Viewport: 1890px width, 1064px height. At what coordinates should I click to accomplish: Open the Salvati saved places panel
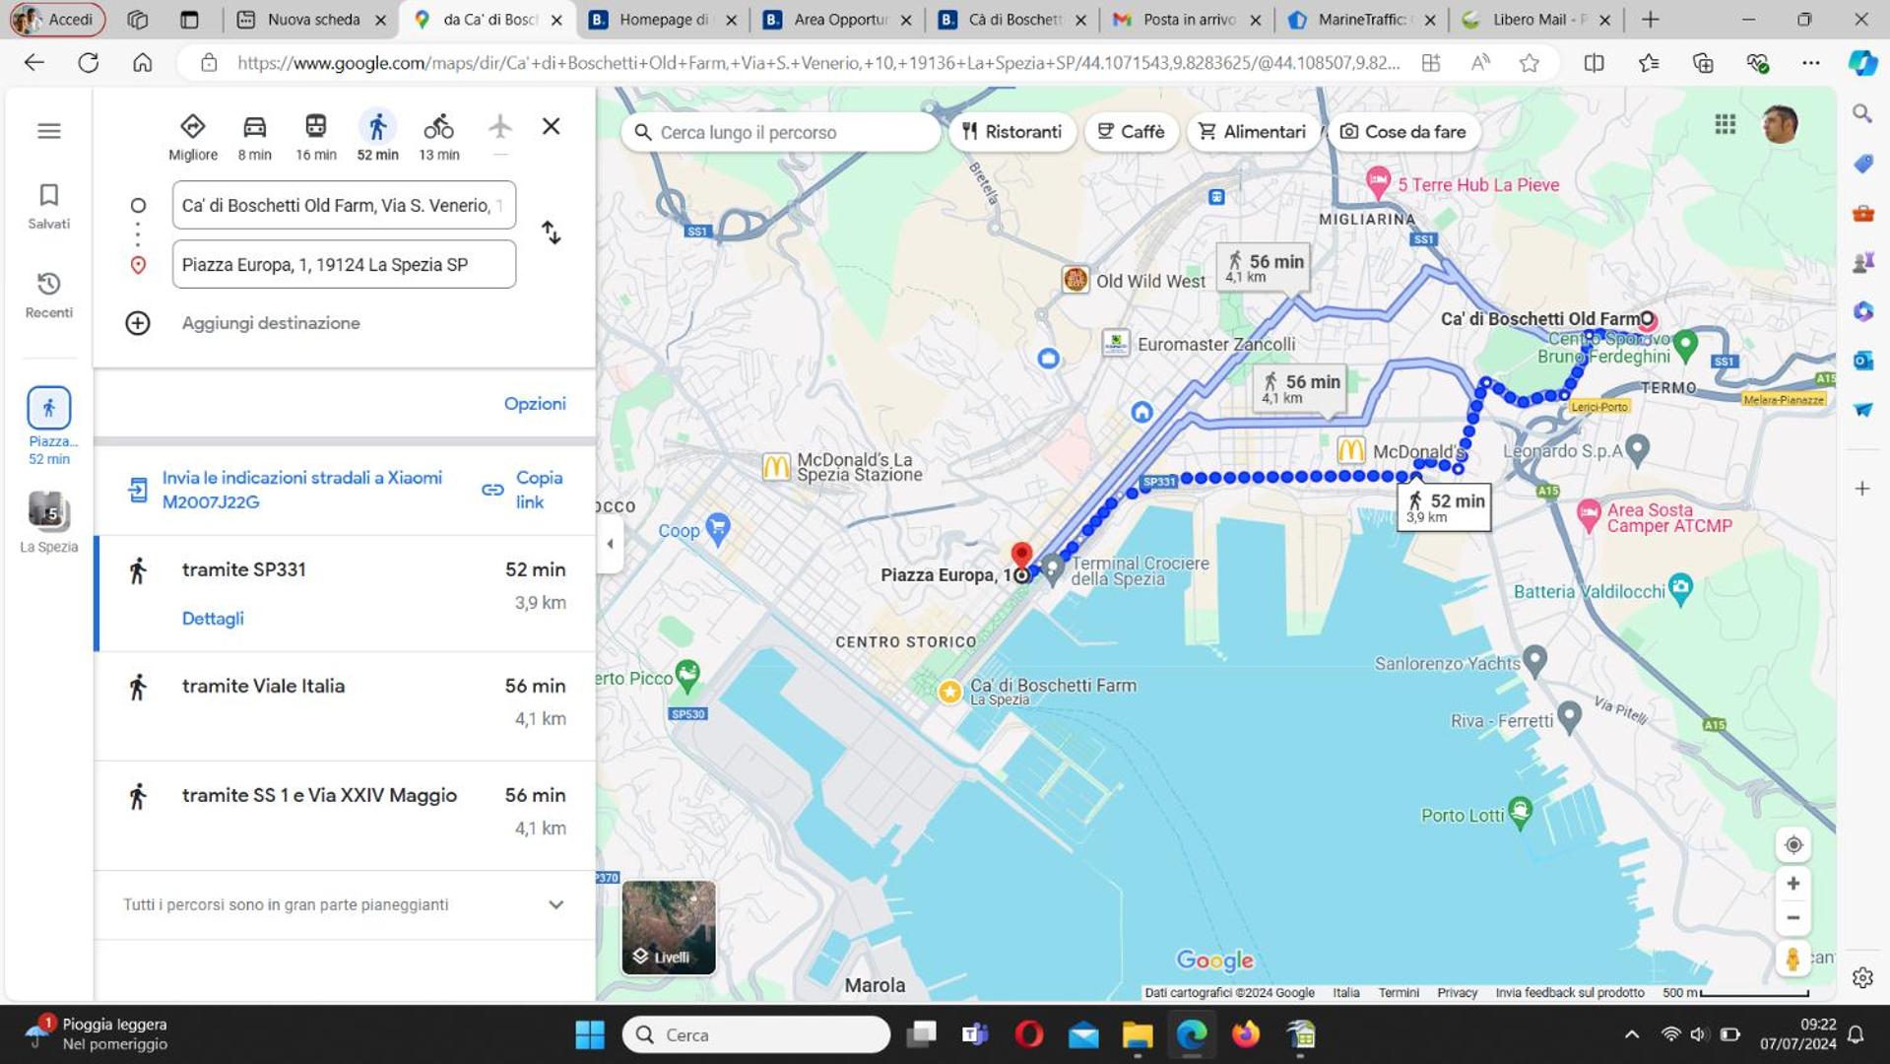click(48, 206)
